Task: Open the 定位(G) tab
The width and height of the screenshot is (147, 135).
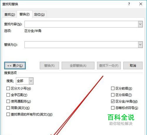Action: 39,14
